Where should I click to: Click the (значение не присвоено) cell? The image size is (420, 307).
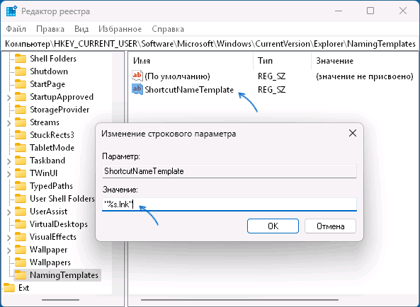point(365,76)
